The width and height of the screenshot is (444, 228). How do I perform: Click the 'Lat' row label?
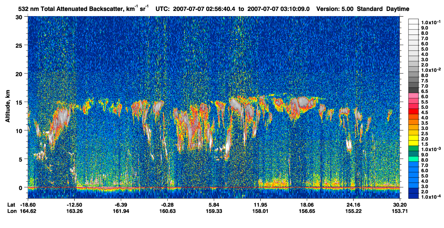click(x=11, y=205)
